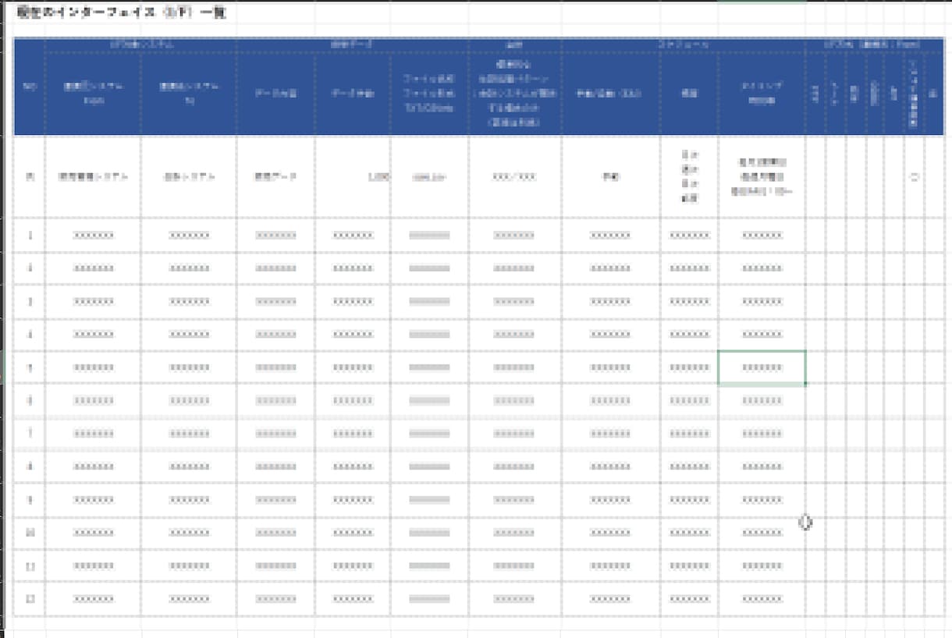
Task: Click the XXX／XXX cell in the example row
Action: (515, 177)
